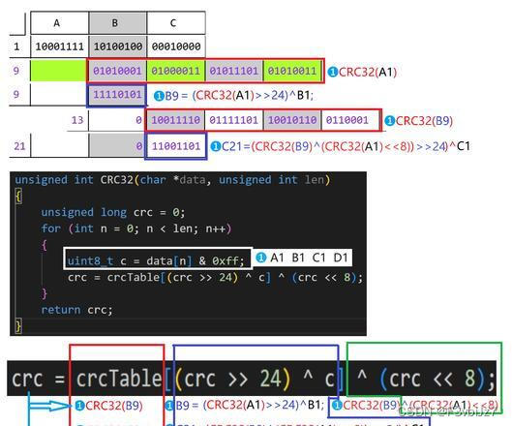The image size is (512, 426).
Task: Click cell containing 10010110
Action: (292, 120)
